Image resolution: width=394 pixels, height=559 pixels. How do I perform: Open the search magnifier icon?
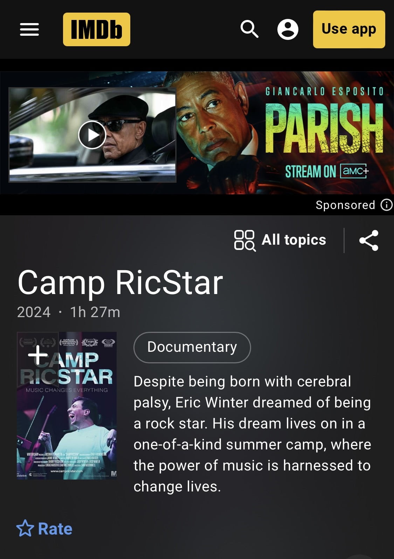(249, 29)
